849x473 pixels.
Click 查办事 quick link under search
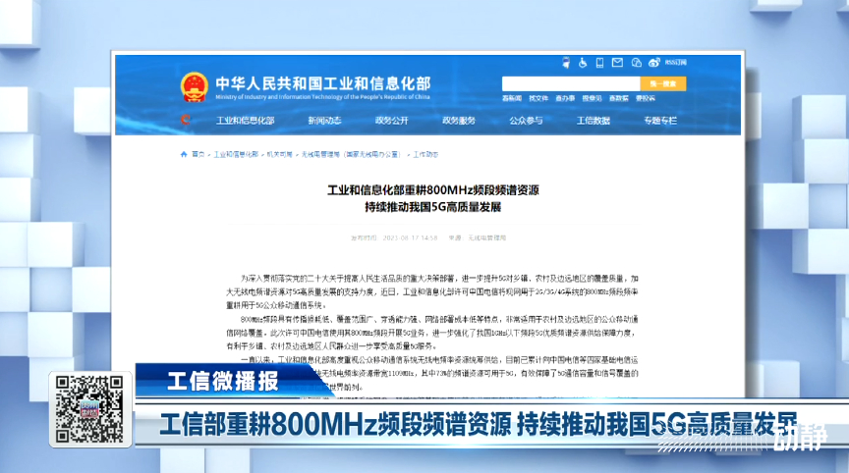(x=565, y=98)
